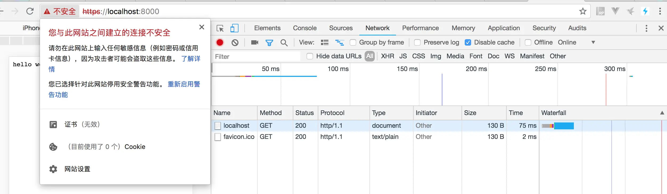667x194 pixels.
Task: Click the capture screenshots camera icon
Action: pyautogui.click(x=255, y=42)
